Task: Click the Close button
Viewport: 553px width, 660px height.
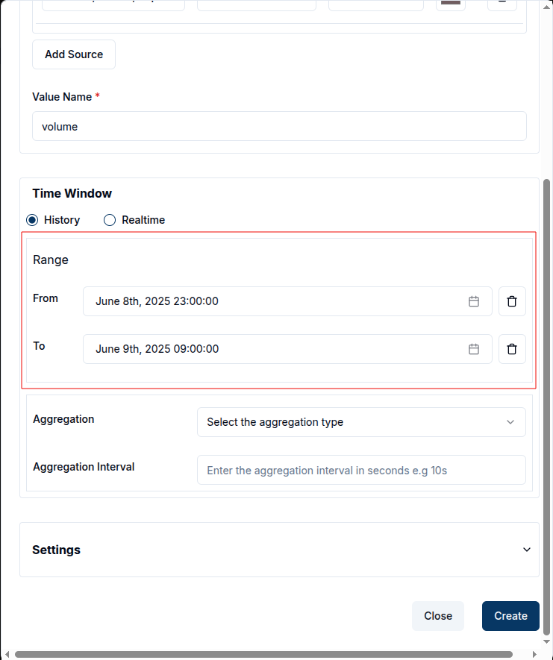Action: pyautogui.click(x=438, y=616)
